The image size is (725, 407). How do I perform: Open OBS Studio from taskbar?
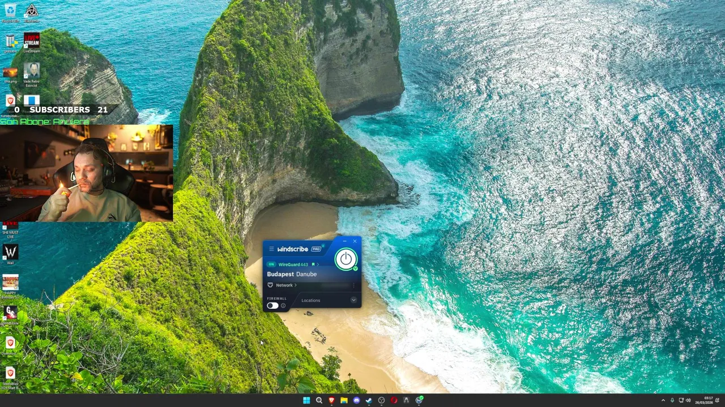[x=381, y=400]
